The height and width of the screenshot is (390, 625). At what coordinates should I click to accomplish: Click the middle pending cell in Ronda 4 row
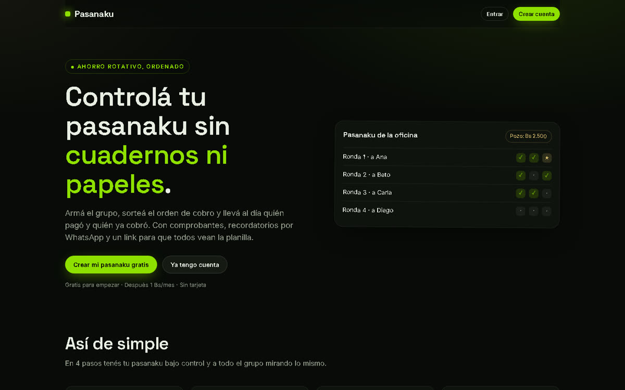(534, 211)
